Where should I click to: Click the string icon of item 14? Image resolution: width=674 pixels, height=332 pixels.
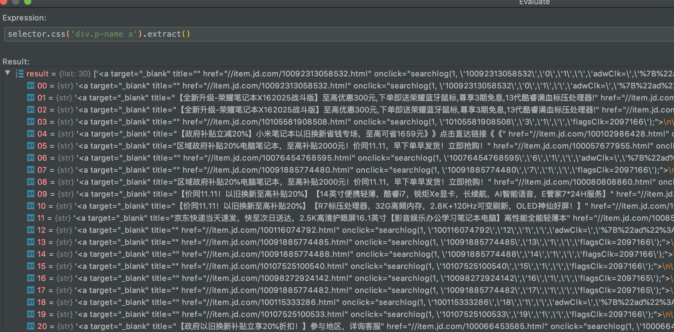click(30, 254)
